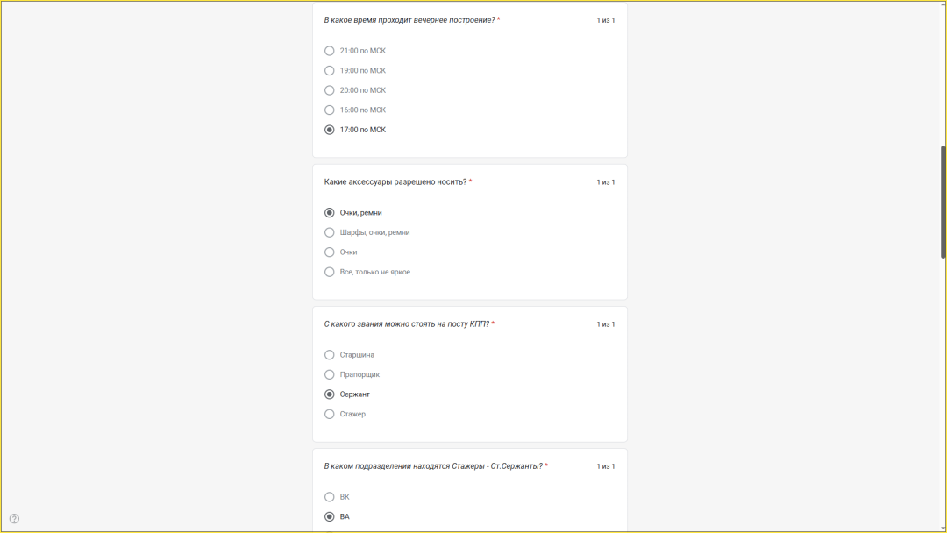Choose the ВК division option
Image resolution: width=947 pixels, height=533 pixels.
330,497
